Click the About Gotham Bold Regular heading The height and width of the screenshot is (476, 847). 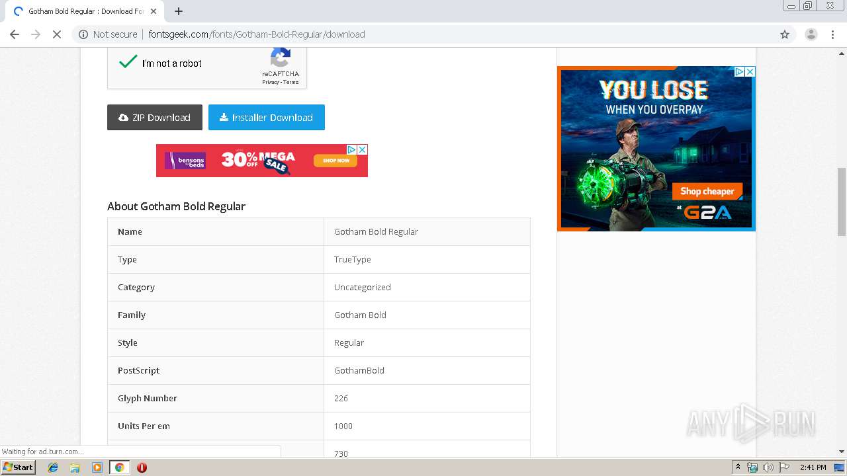[176, 206]
